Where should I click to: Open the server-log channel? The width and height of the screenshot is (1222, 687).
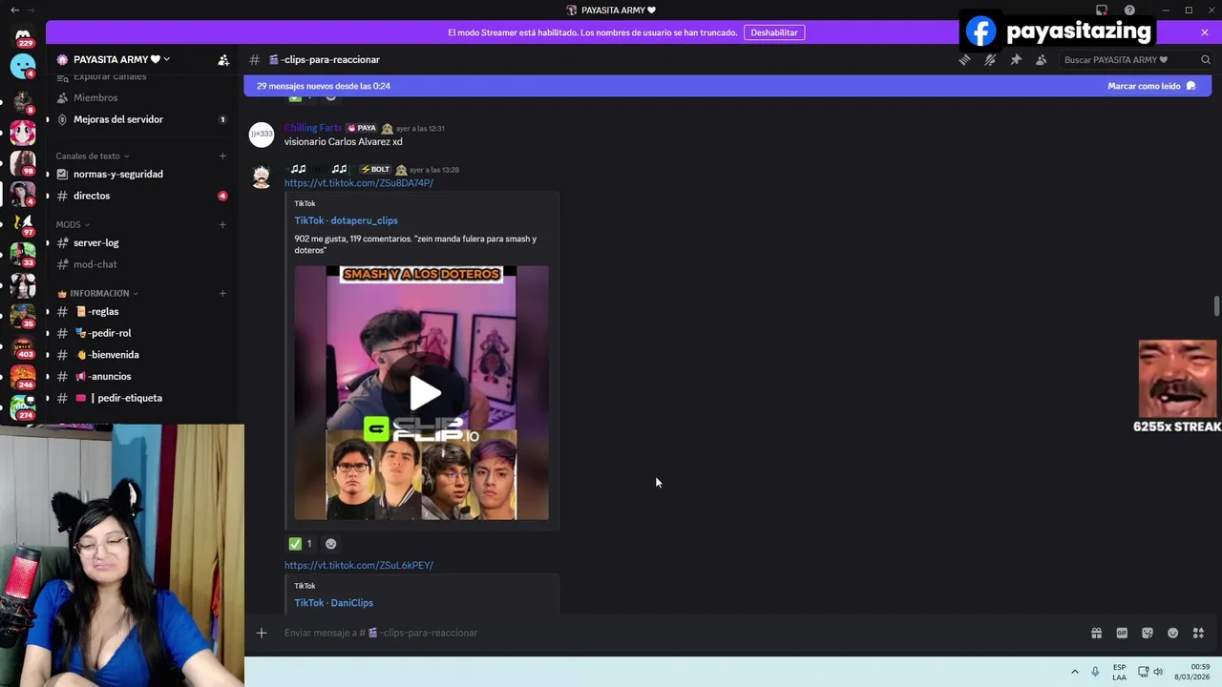[x=96, y=242]
